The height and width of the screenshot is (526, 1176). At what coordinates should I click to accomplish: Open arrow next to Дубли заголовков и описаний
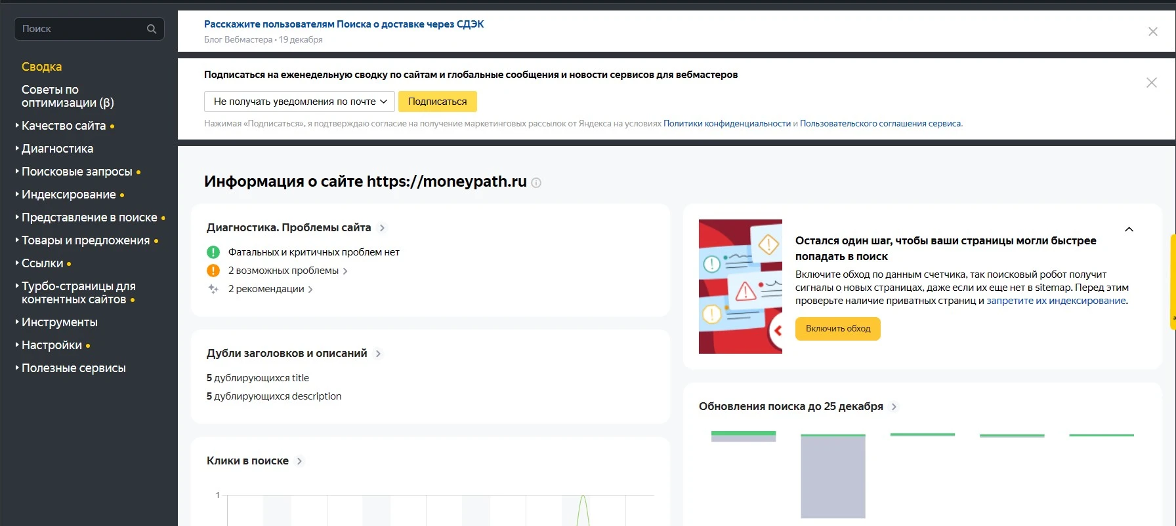378,354
